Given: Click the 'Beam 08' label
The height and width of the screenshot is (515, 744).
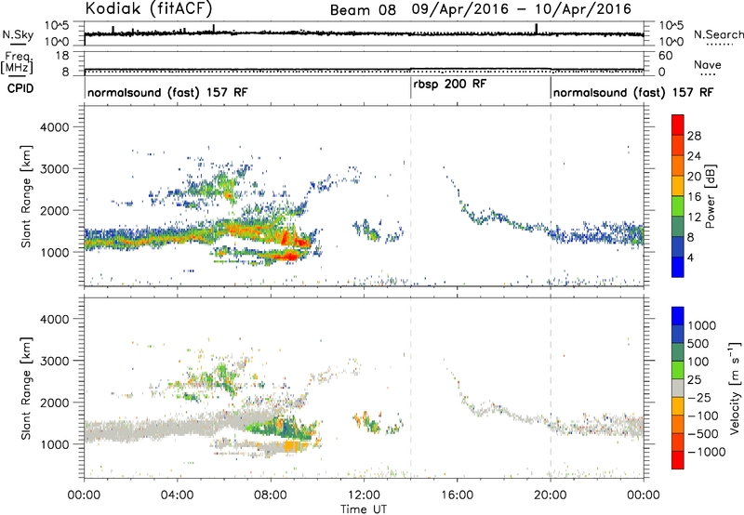Looking at the screenshot, I should coord(363,10).
